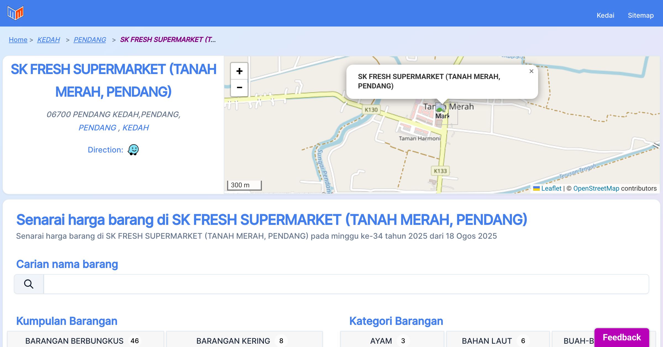
Task: Open KEDAH breadcrumb link
Action: [49, 40]
